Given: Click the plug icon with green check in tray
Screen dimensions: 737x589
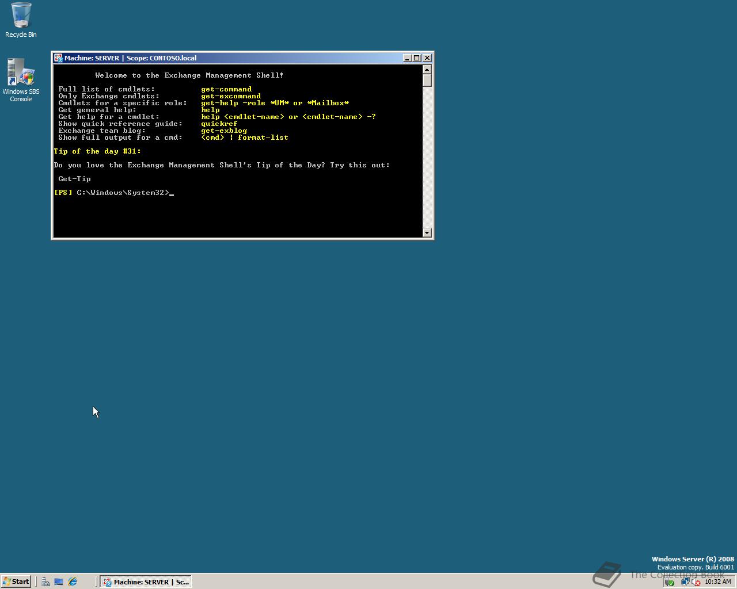Looking at the screenshot, I should (x=670, y=582).
